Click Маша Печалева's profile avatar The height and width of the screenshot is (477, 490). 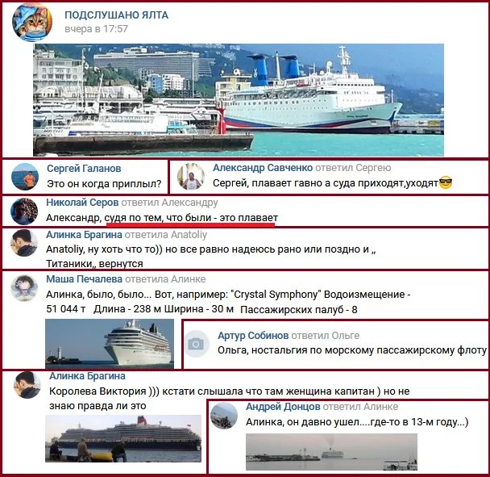click(24, 288)
